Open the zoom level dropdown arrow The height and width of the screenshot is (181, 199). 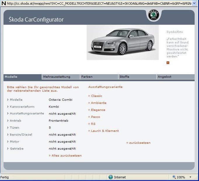click(x=190, y=177)
